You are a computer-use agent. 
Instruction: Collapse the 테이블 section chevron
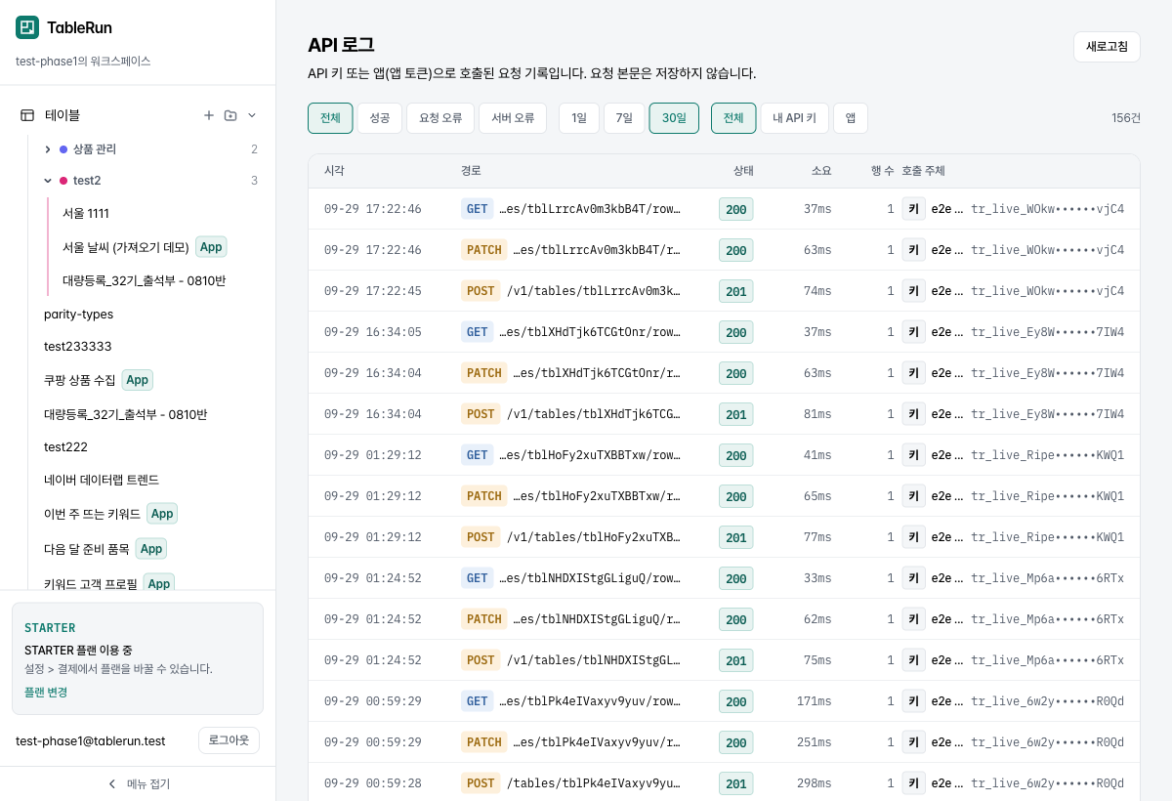pyautogui.click(x=252, y=115)
